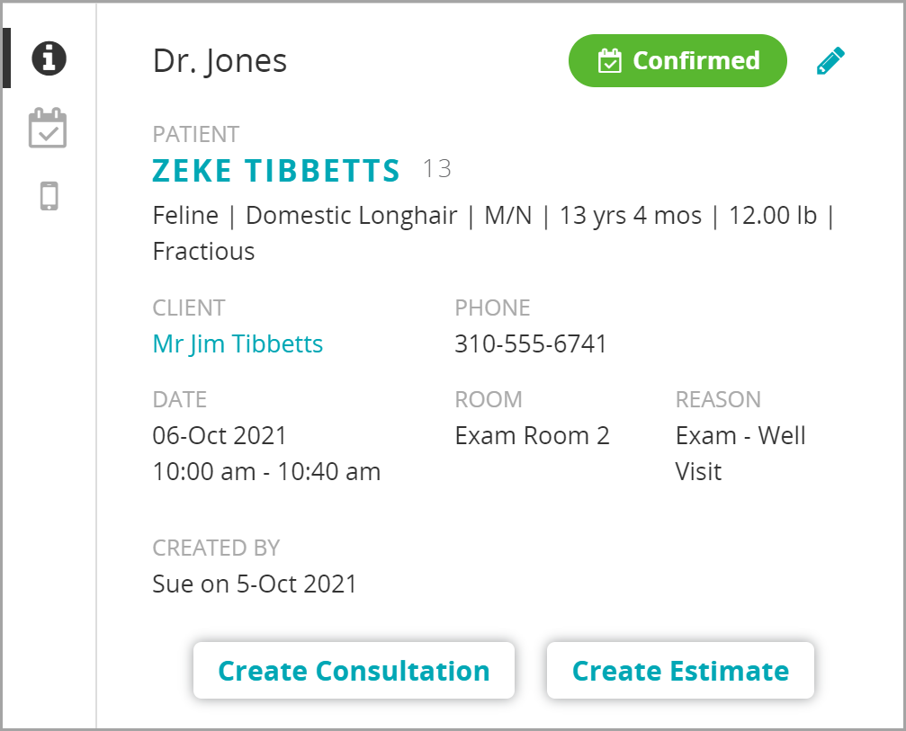The width and height of the screenshot is (906, 731).
Task: Click the pencil edit appointment icon
Action: point(830,61)
